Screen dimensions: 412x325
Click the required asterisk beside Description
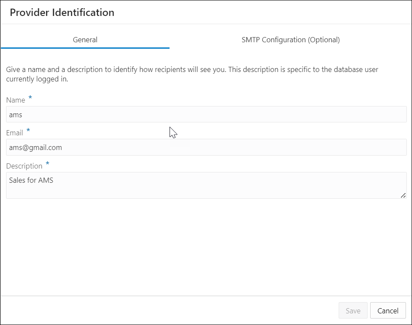coord(47,164)
